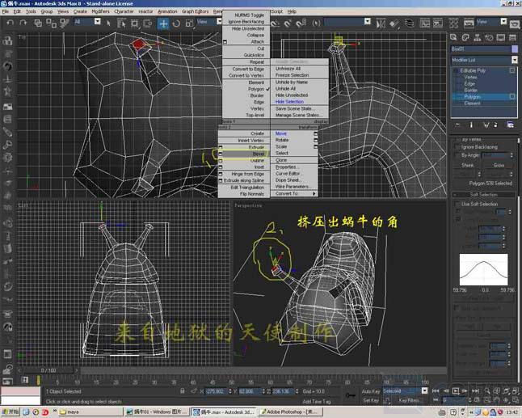
Task: Activate the Select and Scale tool
Action: [x=189, y=23]
